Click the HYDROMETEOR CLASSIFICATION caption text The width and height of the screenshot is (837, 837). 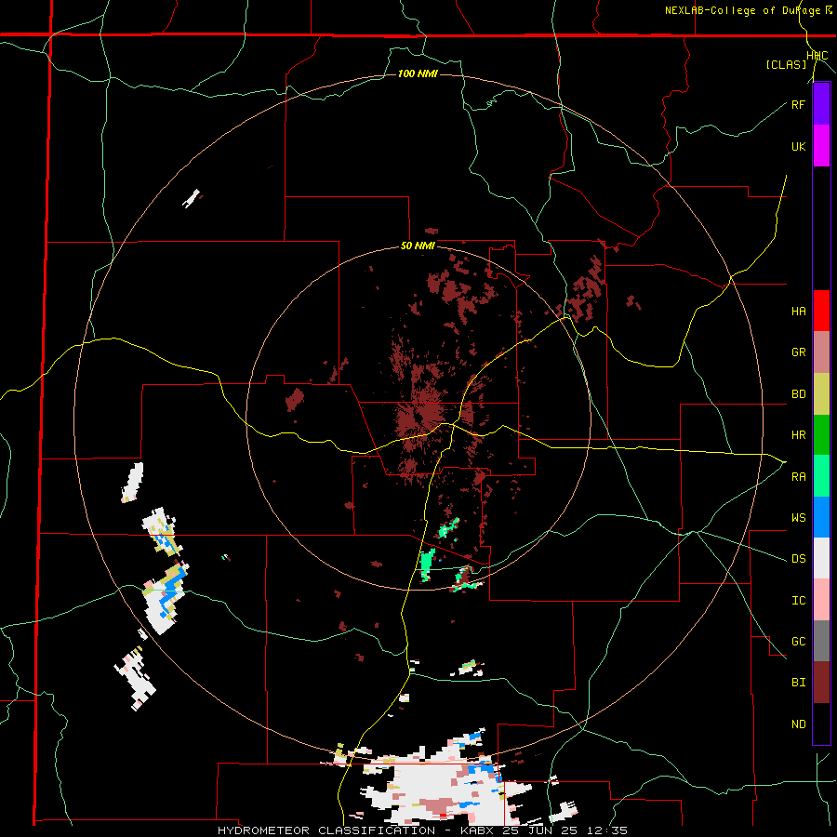point(326,830)
